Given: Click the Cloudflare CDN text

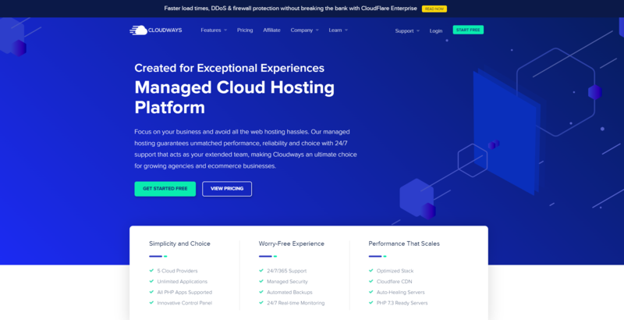Looking at the screenshot, I should point(395,282).
